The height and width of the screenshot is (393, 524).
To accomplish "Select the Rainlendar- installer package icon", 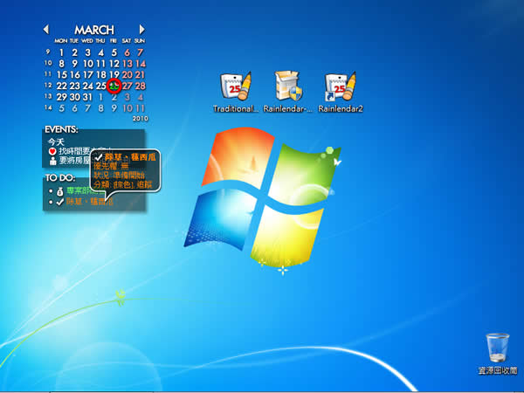I will [x=287, y=86].
